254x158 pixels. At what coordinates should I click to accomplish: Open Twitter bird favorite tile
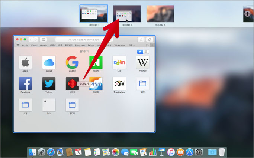click(x=49, y=83)
